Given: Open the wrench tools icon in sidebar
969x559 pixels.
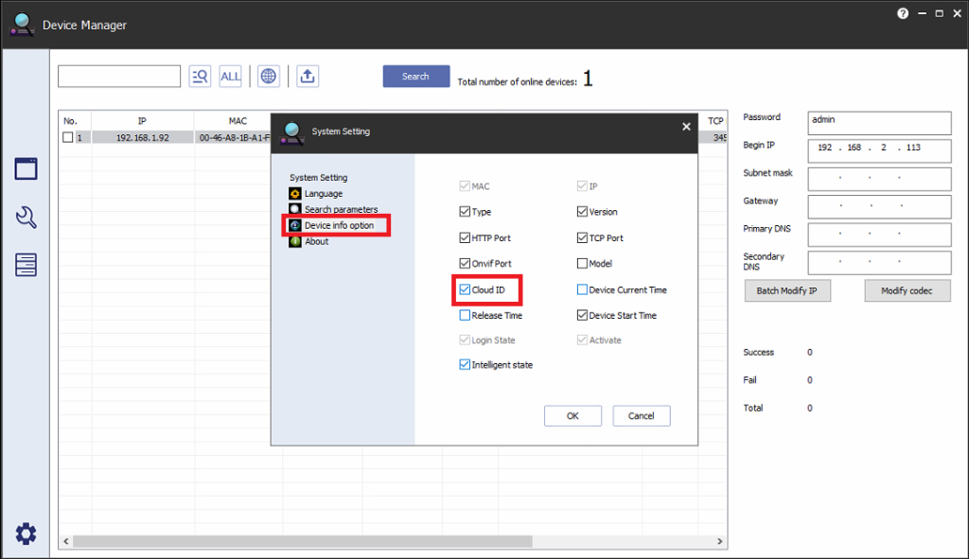Looking at the screenshot, I should tap(26, 218).
